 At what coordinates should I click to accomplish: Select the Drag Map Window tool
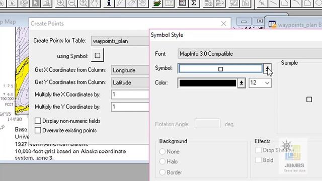(x=143, y=4)
